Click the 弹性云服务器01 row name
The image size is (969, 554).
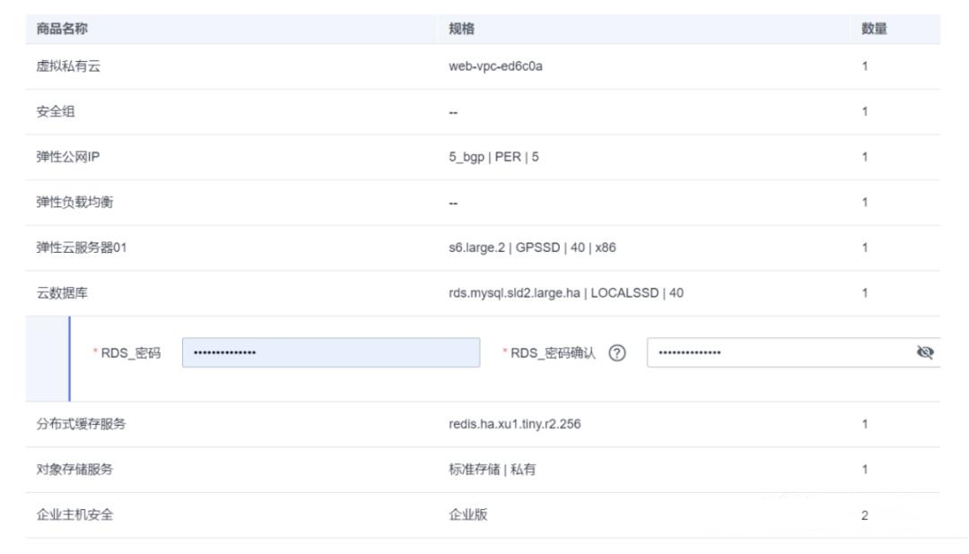pos(81,247)
